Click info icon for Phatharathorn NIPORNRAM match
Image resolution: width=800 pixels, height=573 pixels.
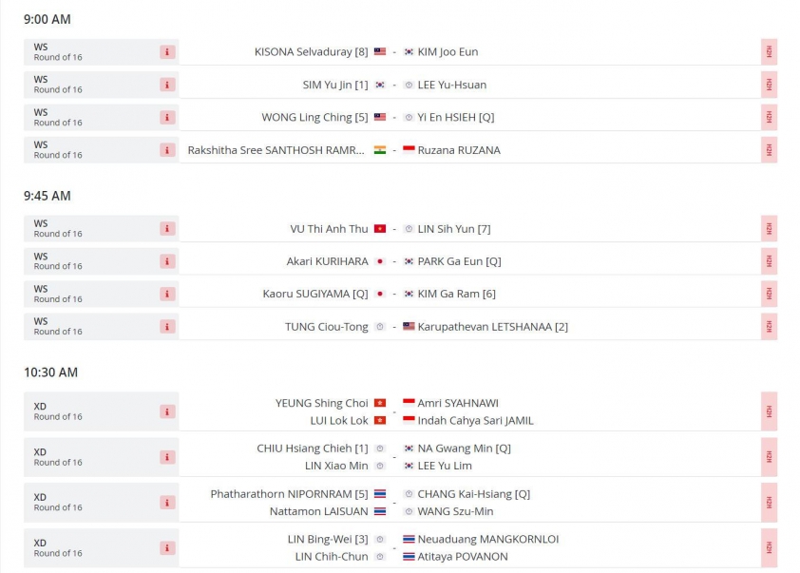tap(167, 503)
